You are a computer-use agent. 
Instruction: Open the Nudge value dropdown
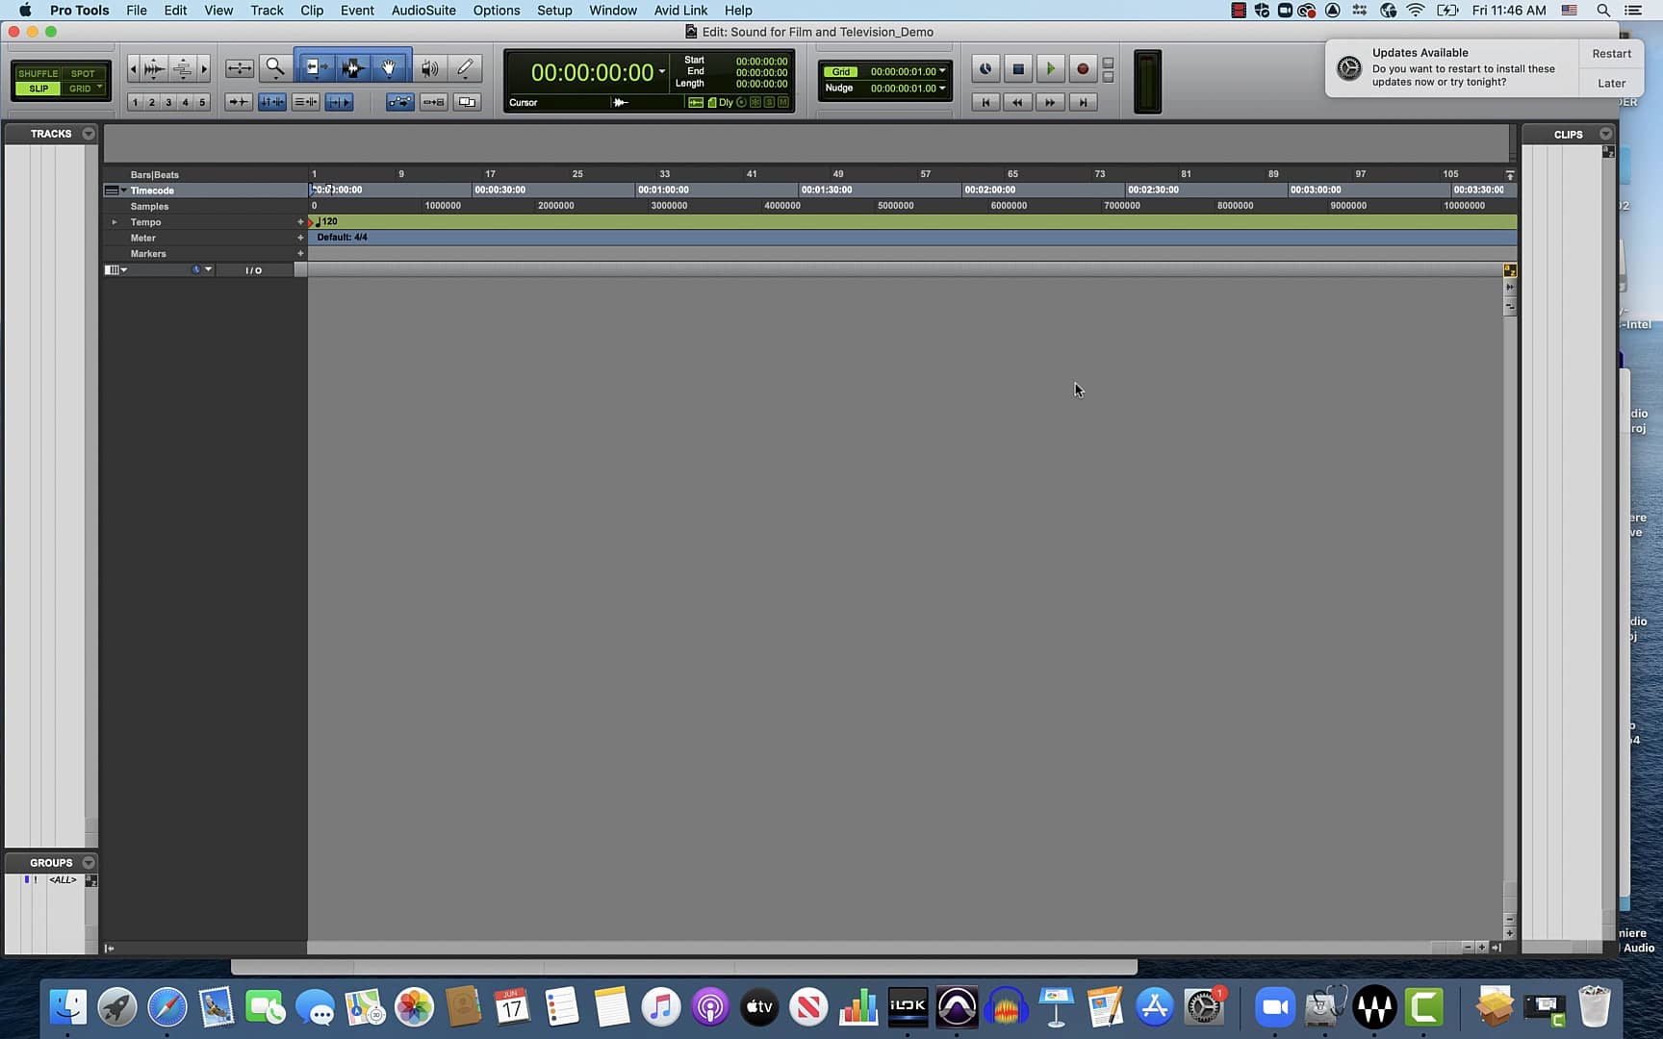click(x=940, y=88)
